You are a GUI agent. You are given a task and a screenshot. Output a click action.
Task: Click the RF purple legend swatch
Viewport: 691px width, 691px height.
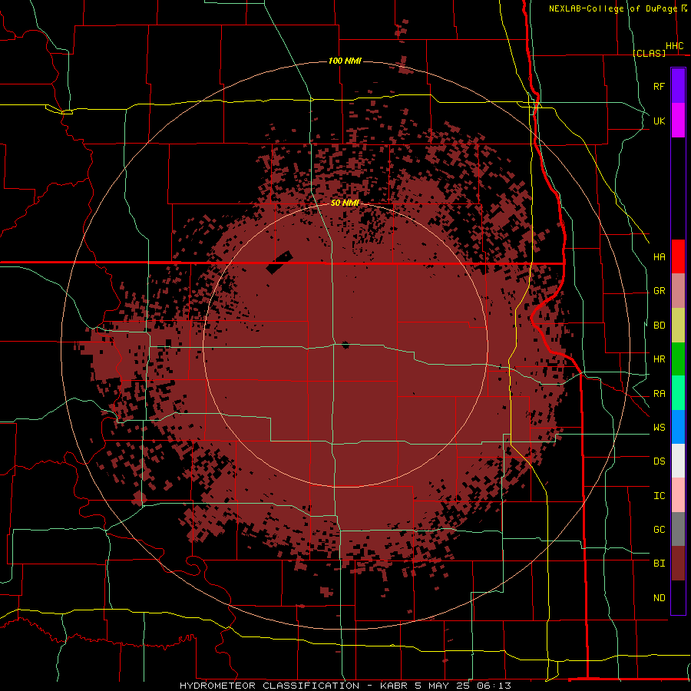[678, 86]
